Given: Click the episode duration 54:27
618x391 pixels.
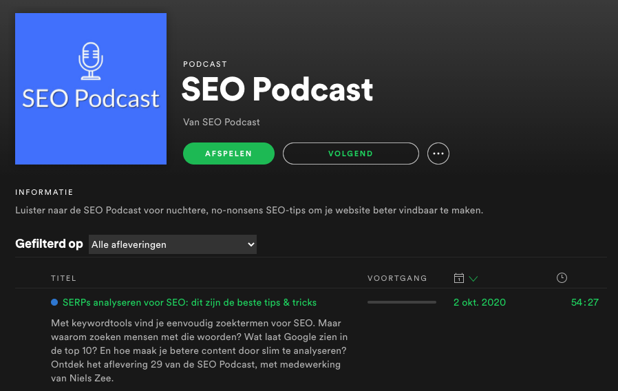Looking at the screenshot, I should [x=585, y=302].
